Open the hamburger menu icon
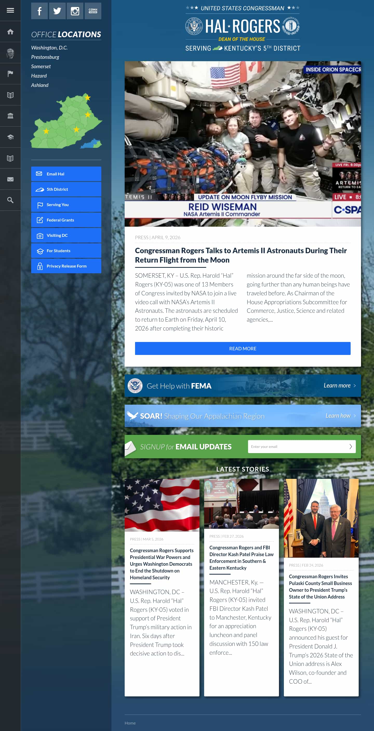Viewport: 374px width, 731px height. (10, 10)
